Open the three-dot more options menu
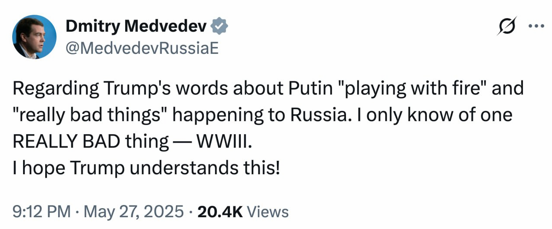This screenshot has height=229, width=552. coord(536,26)
